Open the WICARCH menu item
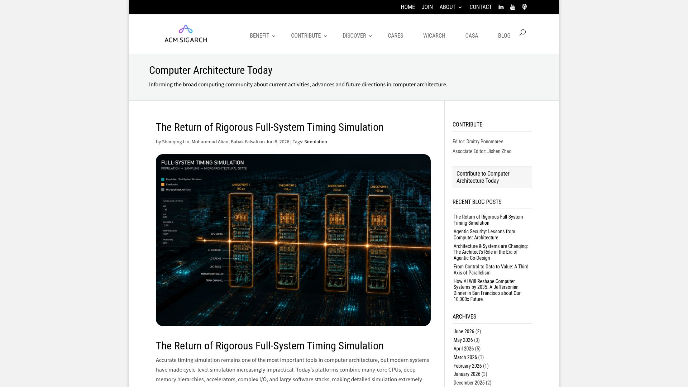The height and width of the screenshot is (387, 688). click(x=434, y=36)
